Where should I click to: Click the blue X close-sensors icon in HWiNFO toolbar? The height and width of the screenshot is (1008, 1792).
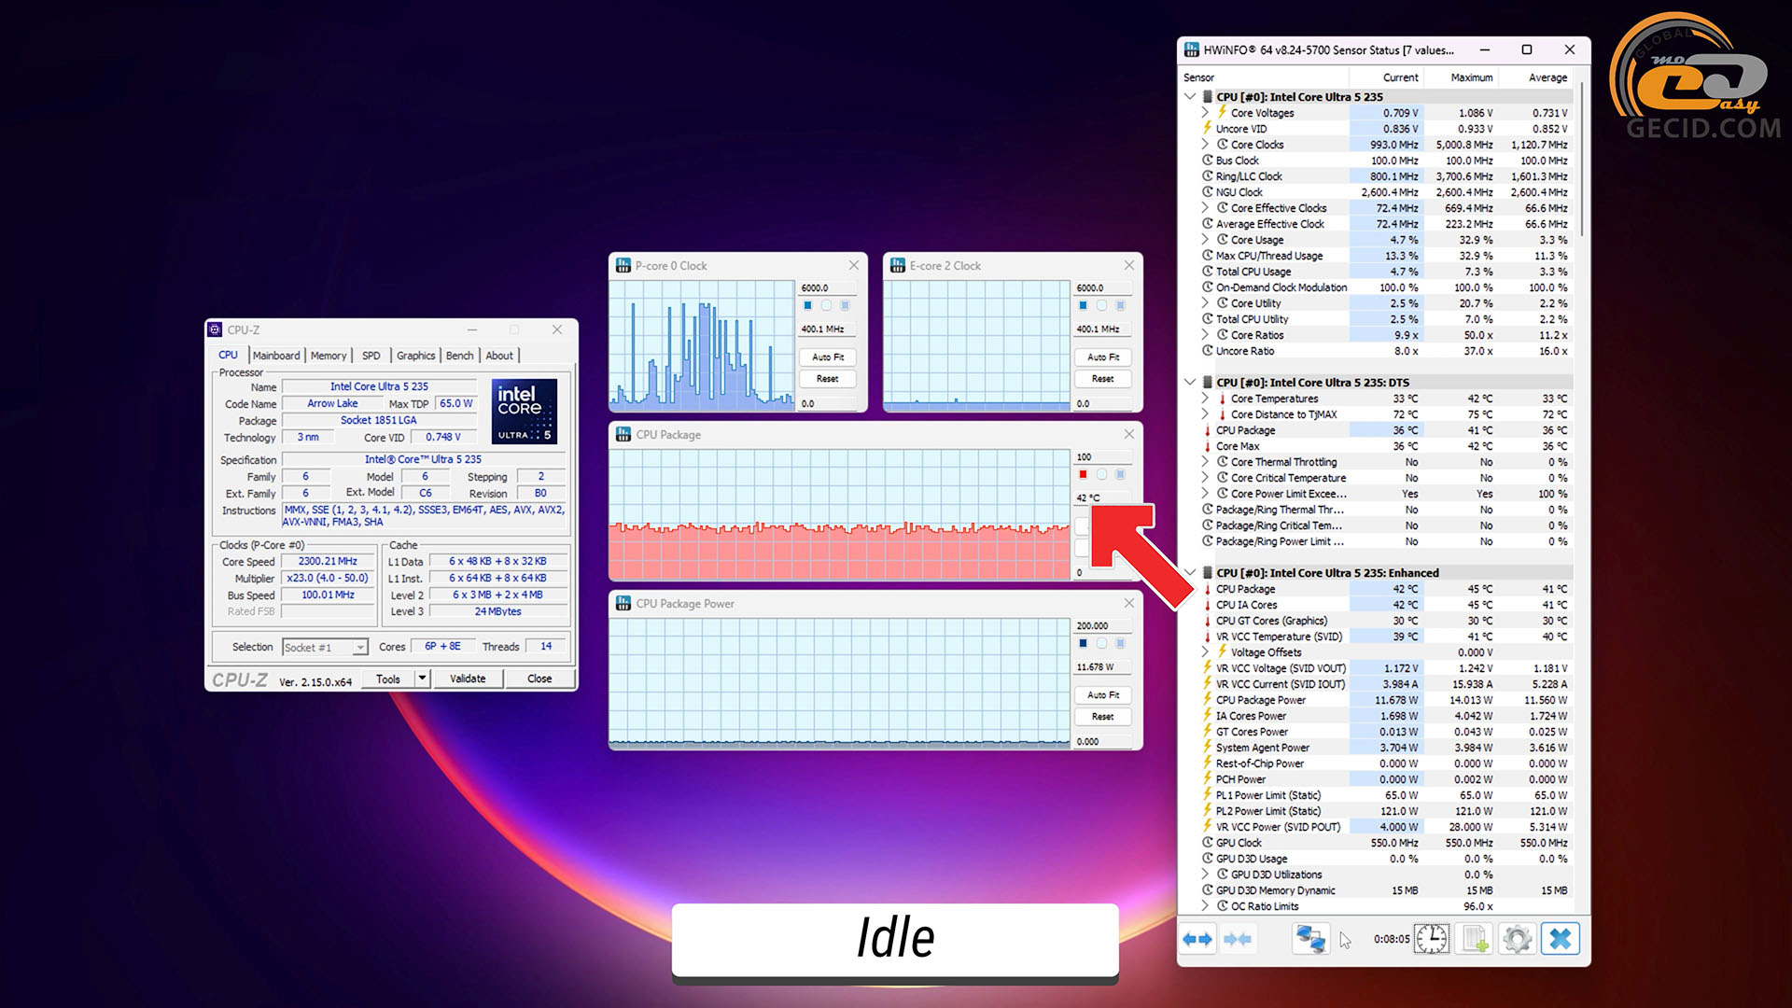click(1561, 939)
